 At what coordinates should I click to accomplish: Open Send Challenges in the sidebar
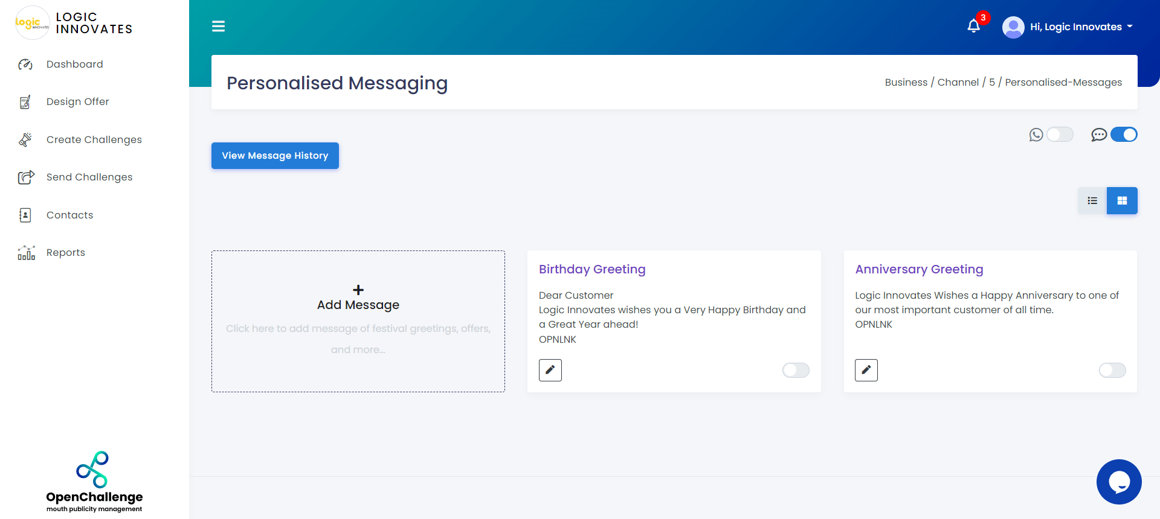[x=89, y=177]
